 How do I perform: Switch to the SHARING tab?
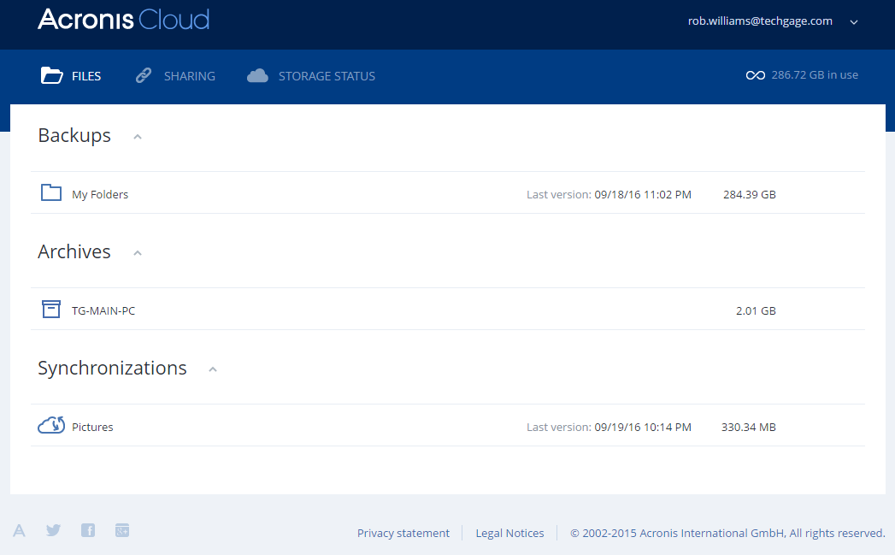(x=190, y=76)
